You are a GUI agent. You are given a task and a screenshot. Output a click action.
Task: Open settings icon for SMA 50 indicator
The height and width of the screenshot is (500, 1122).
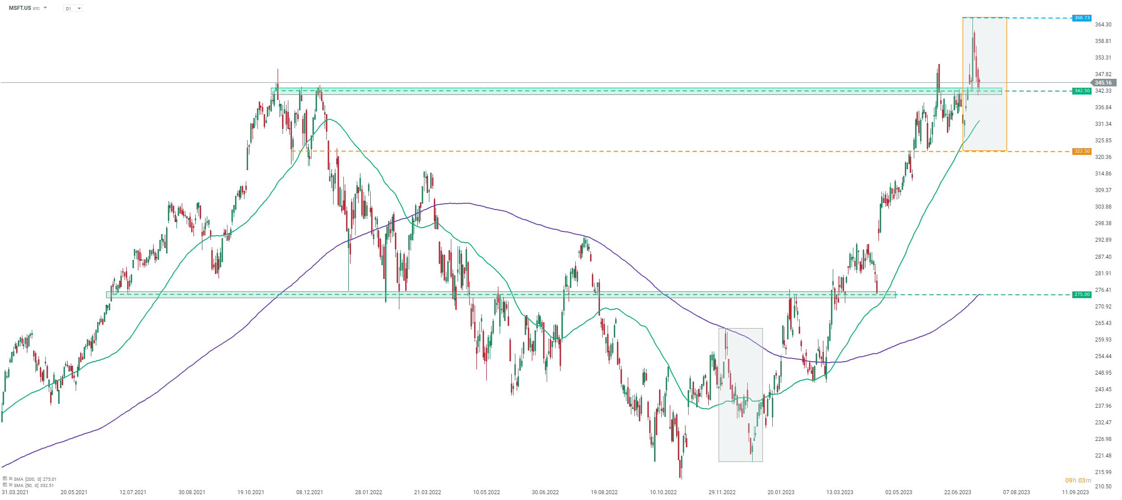[5, 485]
